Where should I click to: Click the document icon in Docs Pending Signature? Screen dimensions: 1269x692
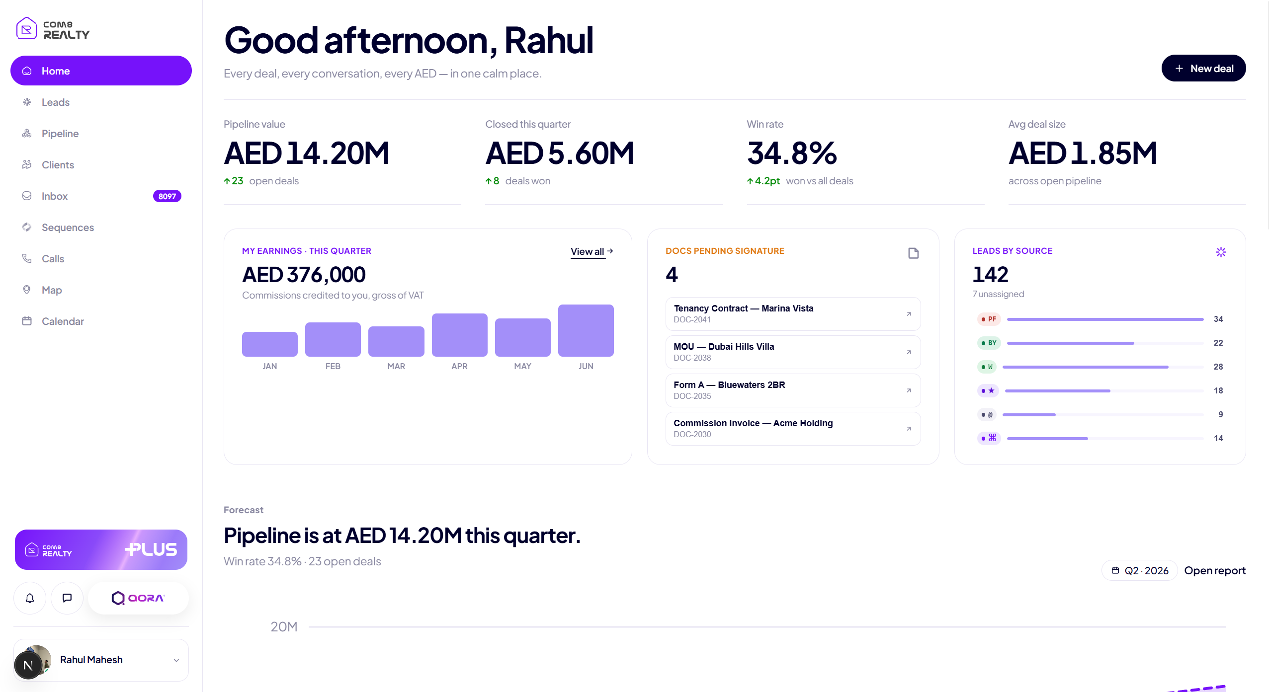(913, 253)
